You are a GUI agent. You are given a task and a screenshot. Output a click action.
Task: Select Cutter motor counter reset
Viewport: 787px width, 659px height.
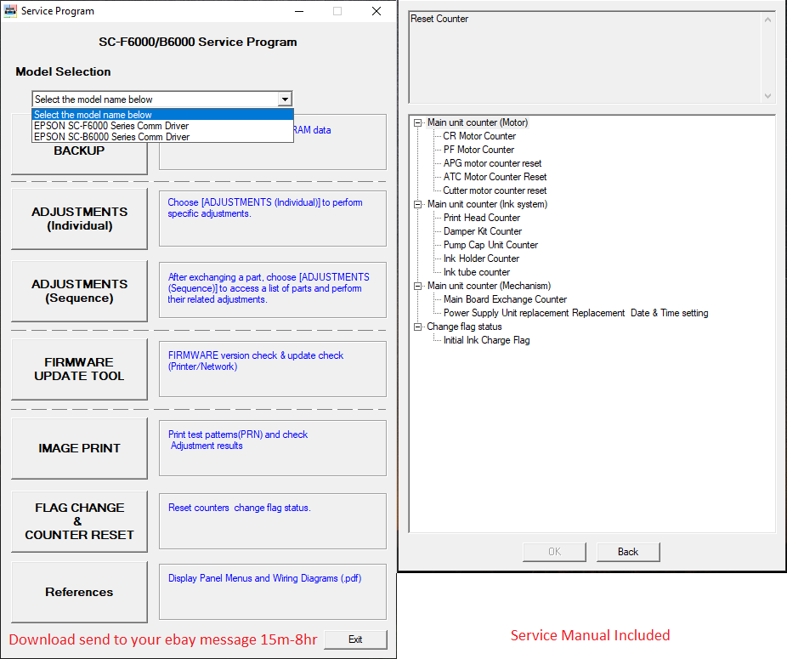click(495, 190)
